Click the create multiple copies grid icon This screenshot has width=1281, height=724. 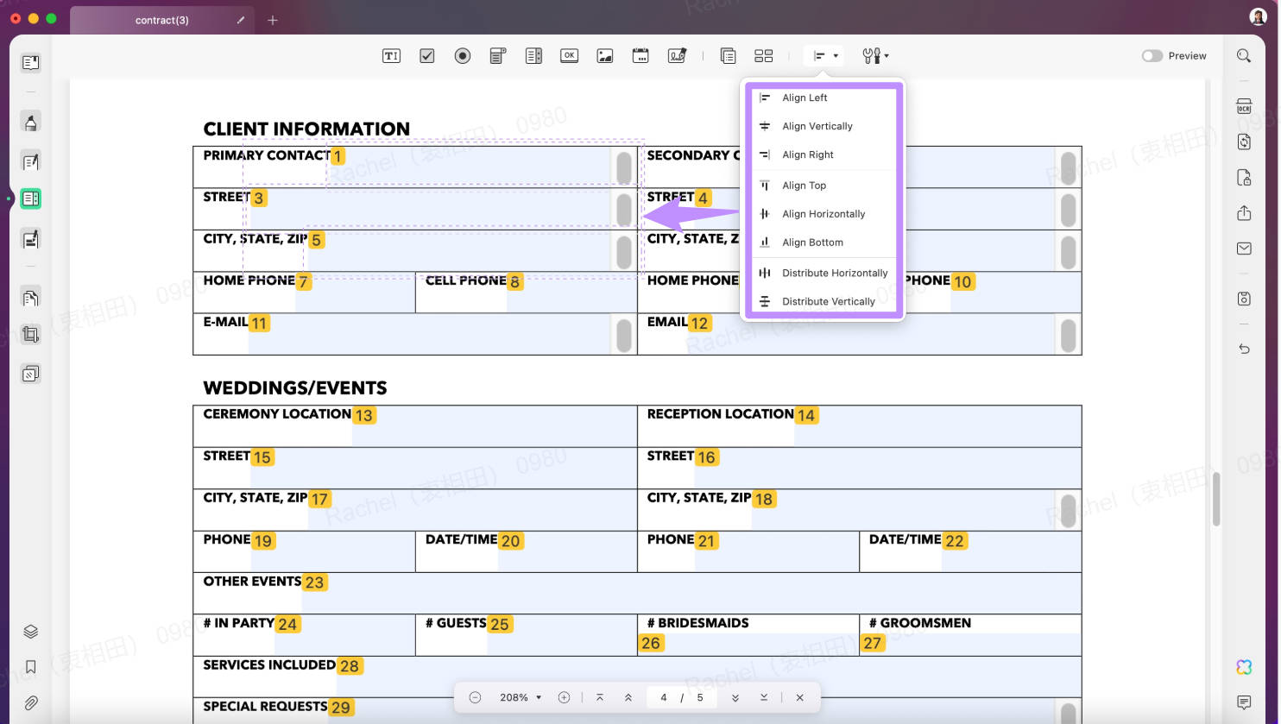coord(764,56)
